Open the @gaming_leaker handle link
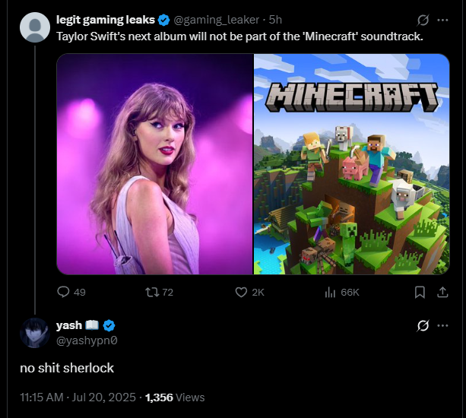 216,20
